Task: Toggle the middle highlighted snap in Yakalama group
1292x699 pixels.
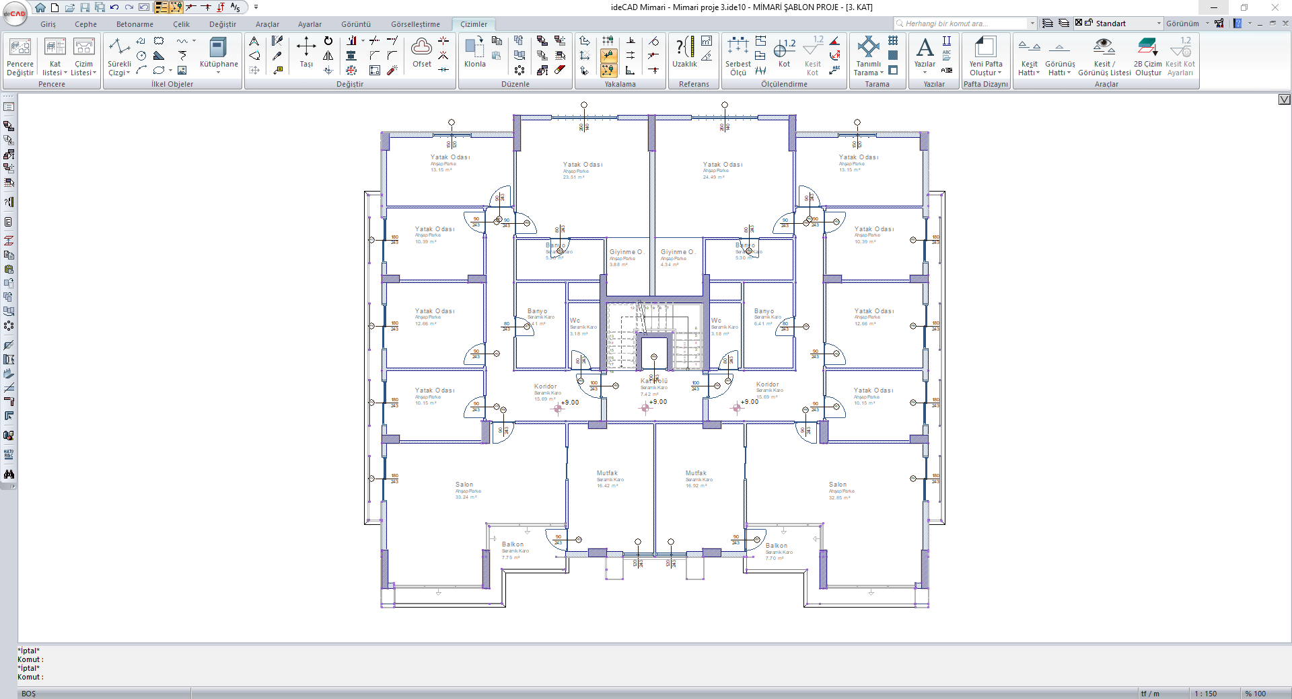Action: (608, 56)
